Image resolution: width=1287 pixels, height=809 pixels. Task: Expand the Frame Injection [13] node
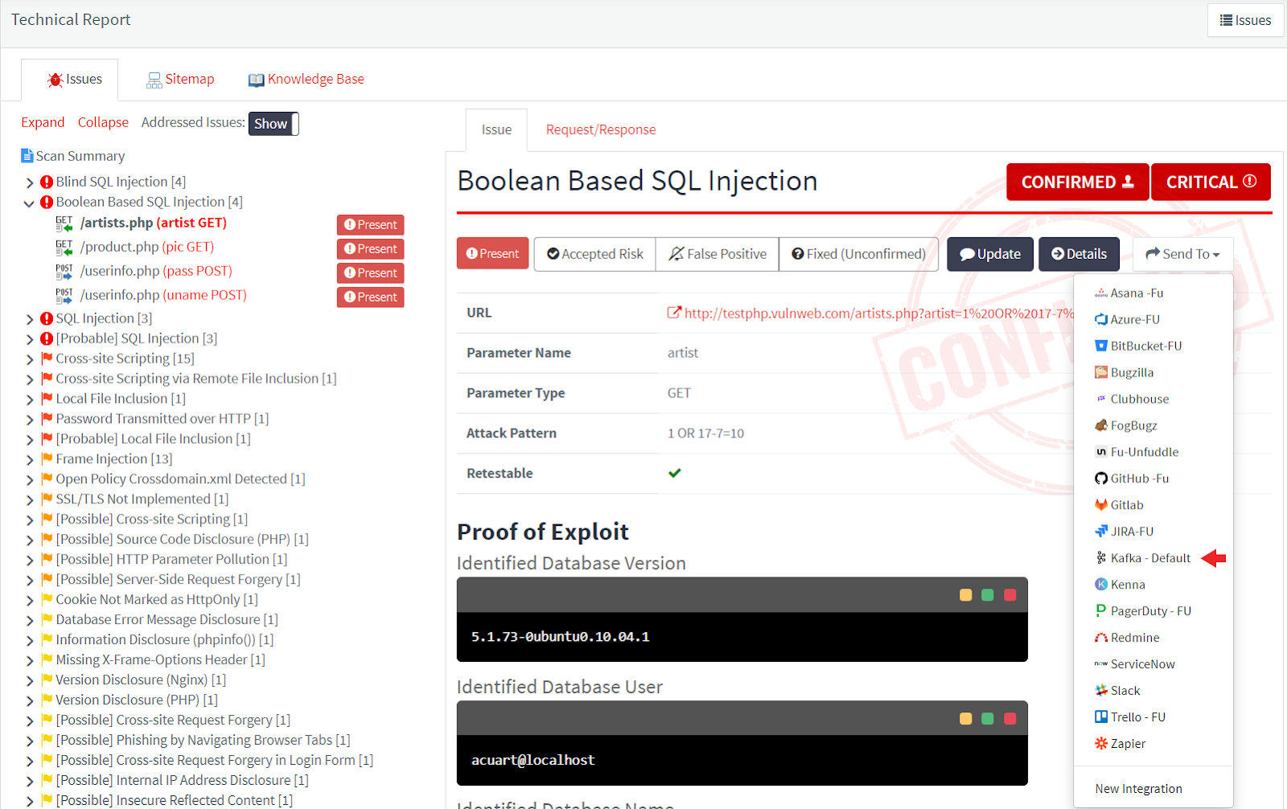click(30, 460)
